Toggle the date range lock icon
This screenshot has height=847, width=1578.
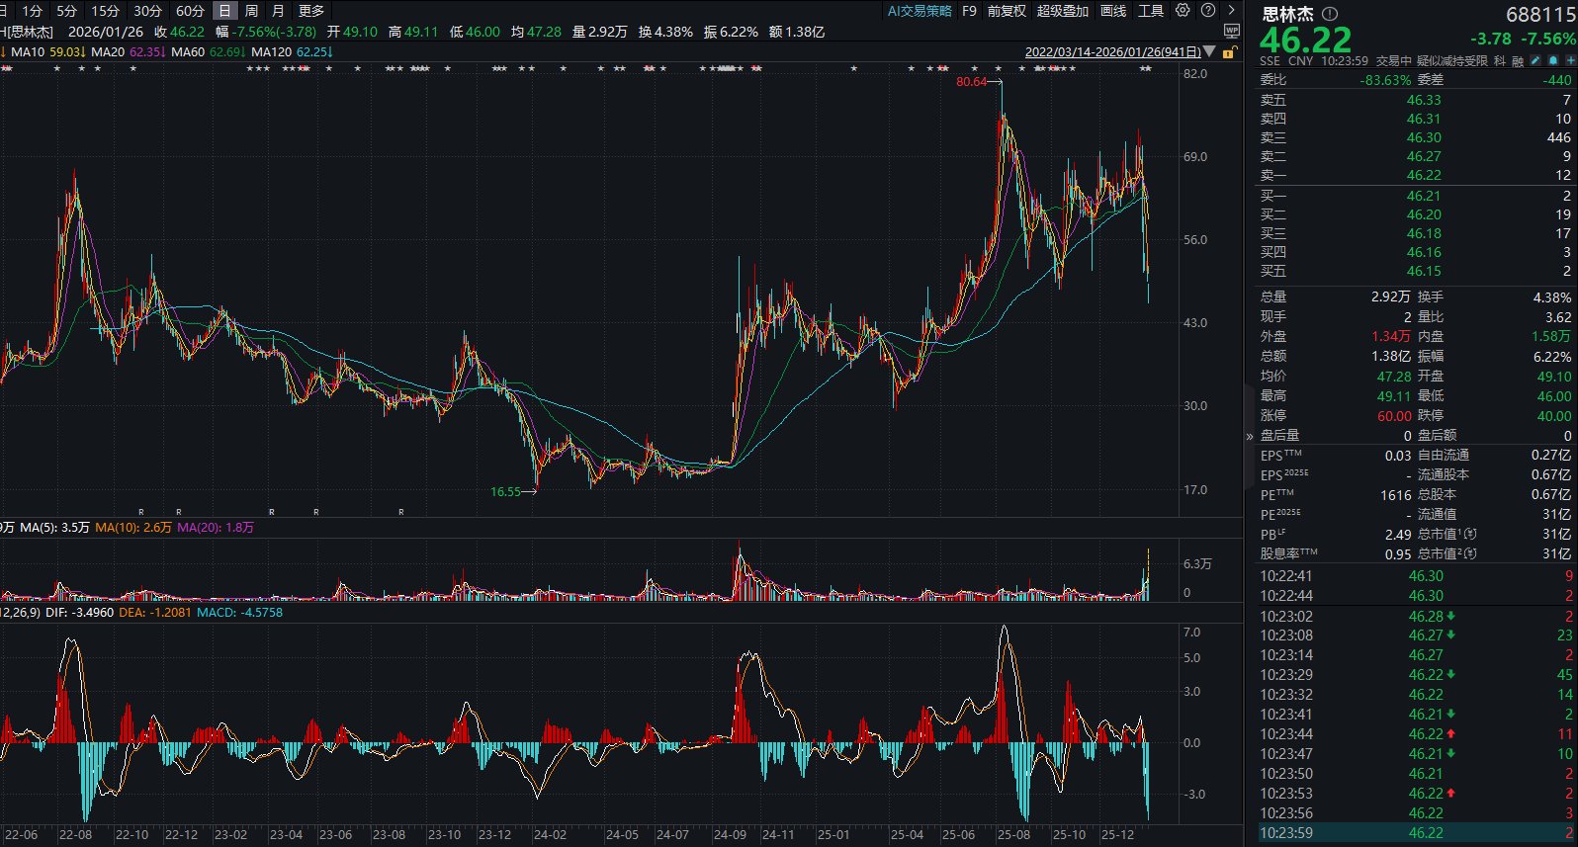1229,52
